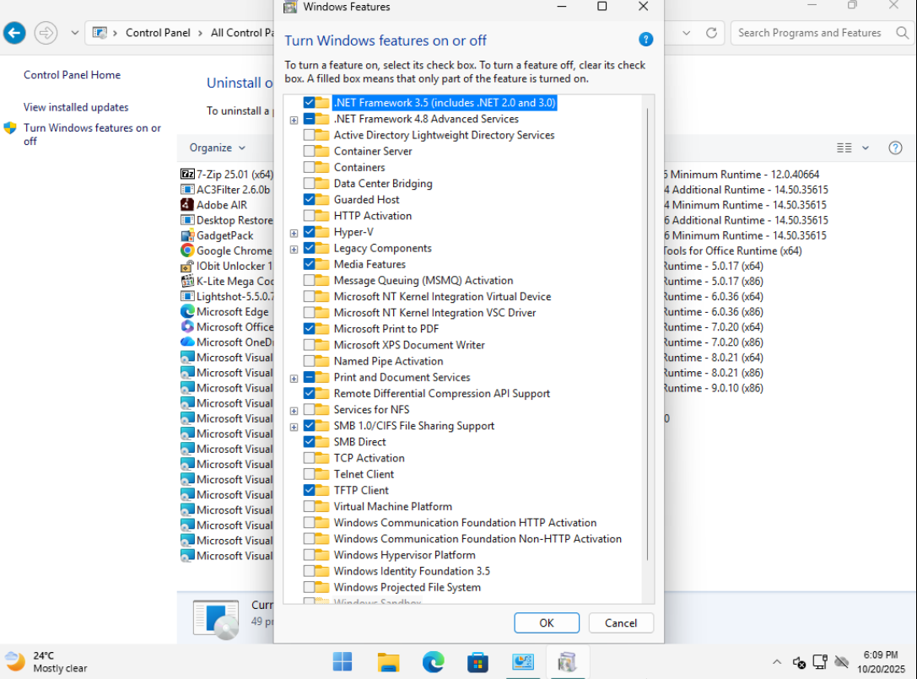Viewport: 917px width, 679px height.
Task: Open Control Panel Home link
Action: (x=72, y=75)
